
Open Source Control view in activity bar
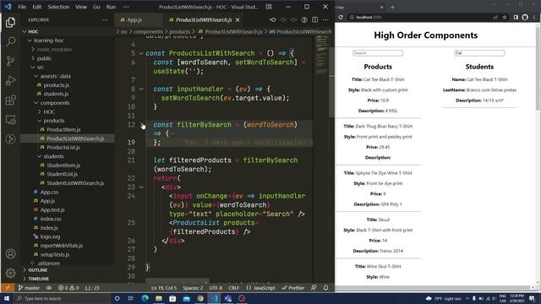[x=10, y=61]
